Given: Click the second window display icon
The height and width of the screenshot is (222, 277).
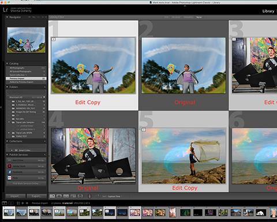Looking at the screenshot, I should [x=11, y=203].
